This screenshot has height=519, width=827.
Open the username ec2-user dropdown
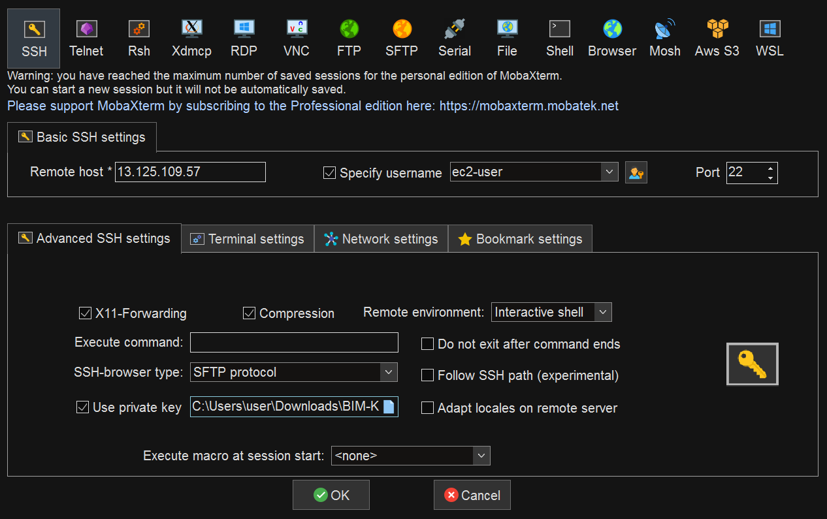[609, 172]
